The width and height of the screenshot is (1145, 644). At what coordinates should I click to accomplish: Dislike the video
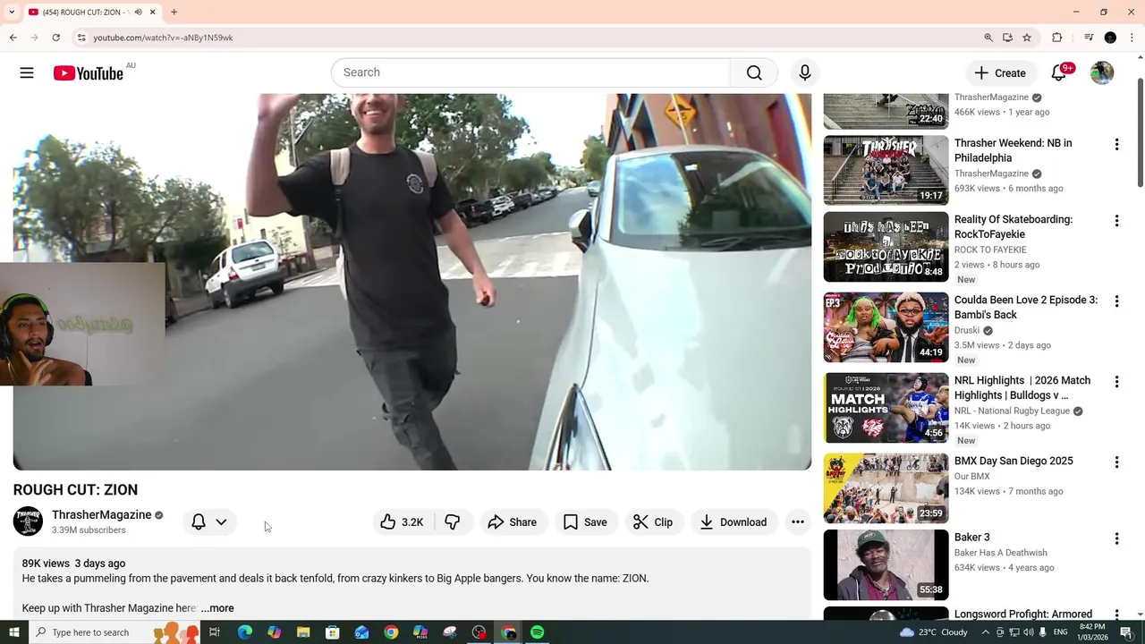pos(453,522)
